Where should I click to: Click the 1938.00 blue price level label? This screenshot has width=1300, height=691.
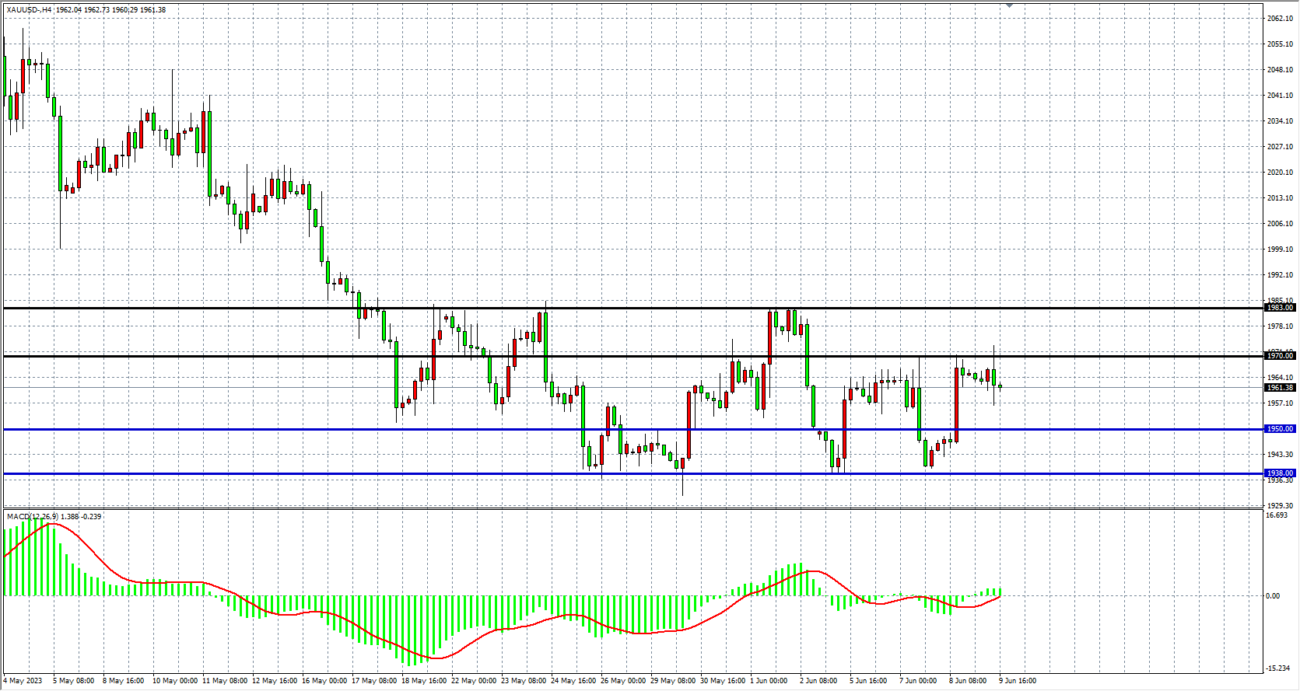pos(1280,473)
